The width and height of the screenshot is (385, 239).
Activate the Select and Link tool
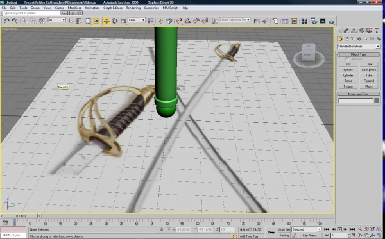(25, 21)
